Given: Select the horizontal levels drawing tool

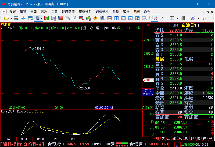Looking at the screenshot, I should pos(172,18).
